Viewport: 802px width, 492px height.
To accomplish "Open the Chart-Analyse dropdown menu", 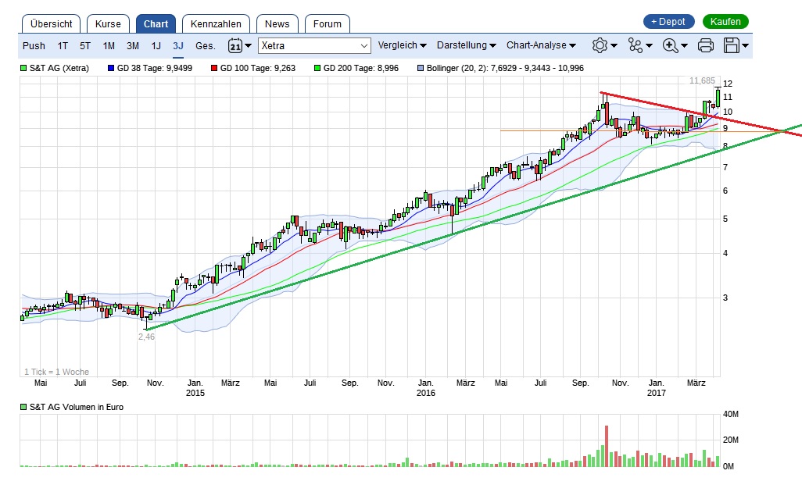I will point(541,45).
